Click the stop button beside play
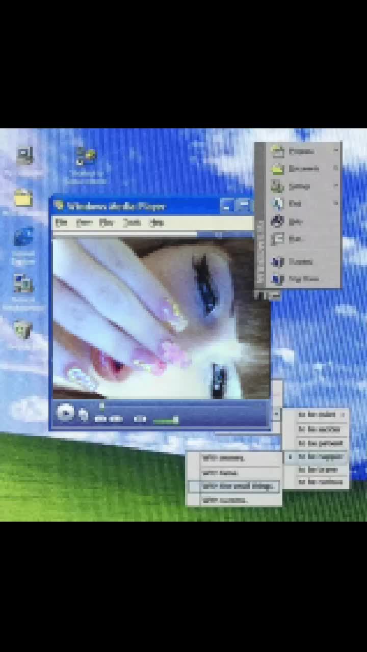This screenshot has height=652, width=367. [84, 415]
